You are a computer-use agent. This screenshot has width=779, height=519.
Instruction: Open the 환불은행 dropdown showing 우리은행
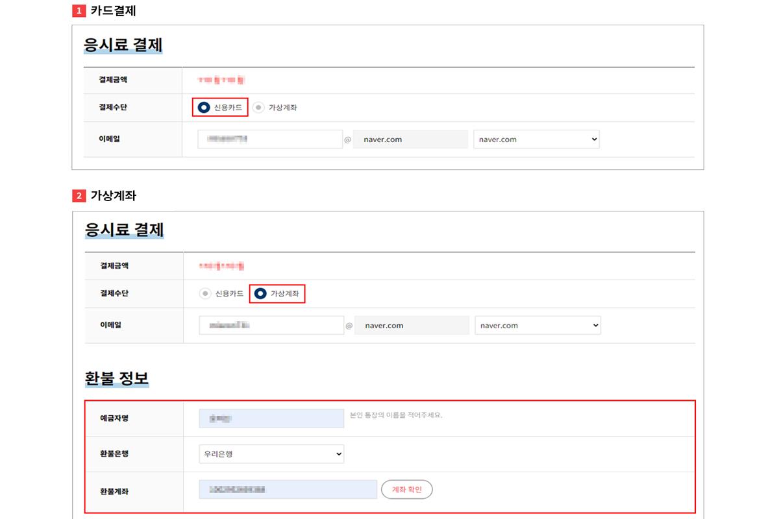tap(271, 454)
